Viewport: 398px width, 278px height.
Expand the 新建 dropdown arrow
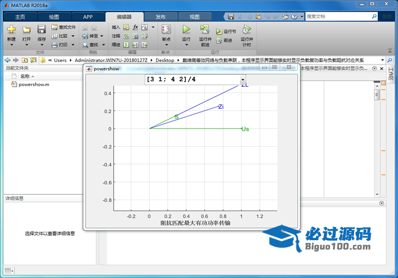coord(12,45)
